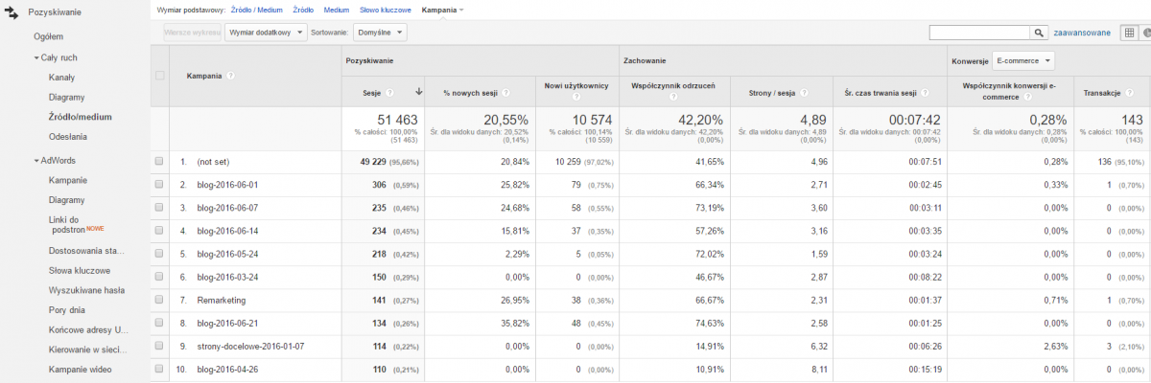Viewport: 1151px width, 383px height.
Task: Open Końcowe adresy U... in the sidebar
Action: 87,329
